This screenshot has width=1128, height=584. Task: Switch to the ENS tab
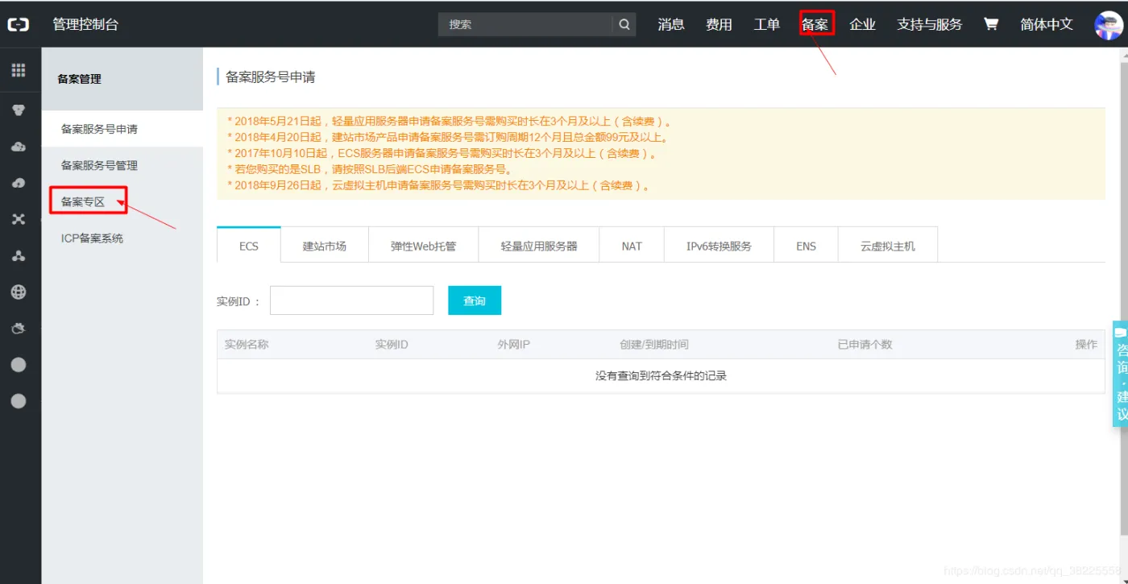tap(806, 246)
